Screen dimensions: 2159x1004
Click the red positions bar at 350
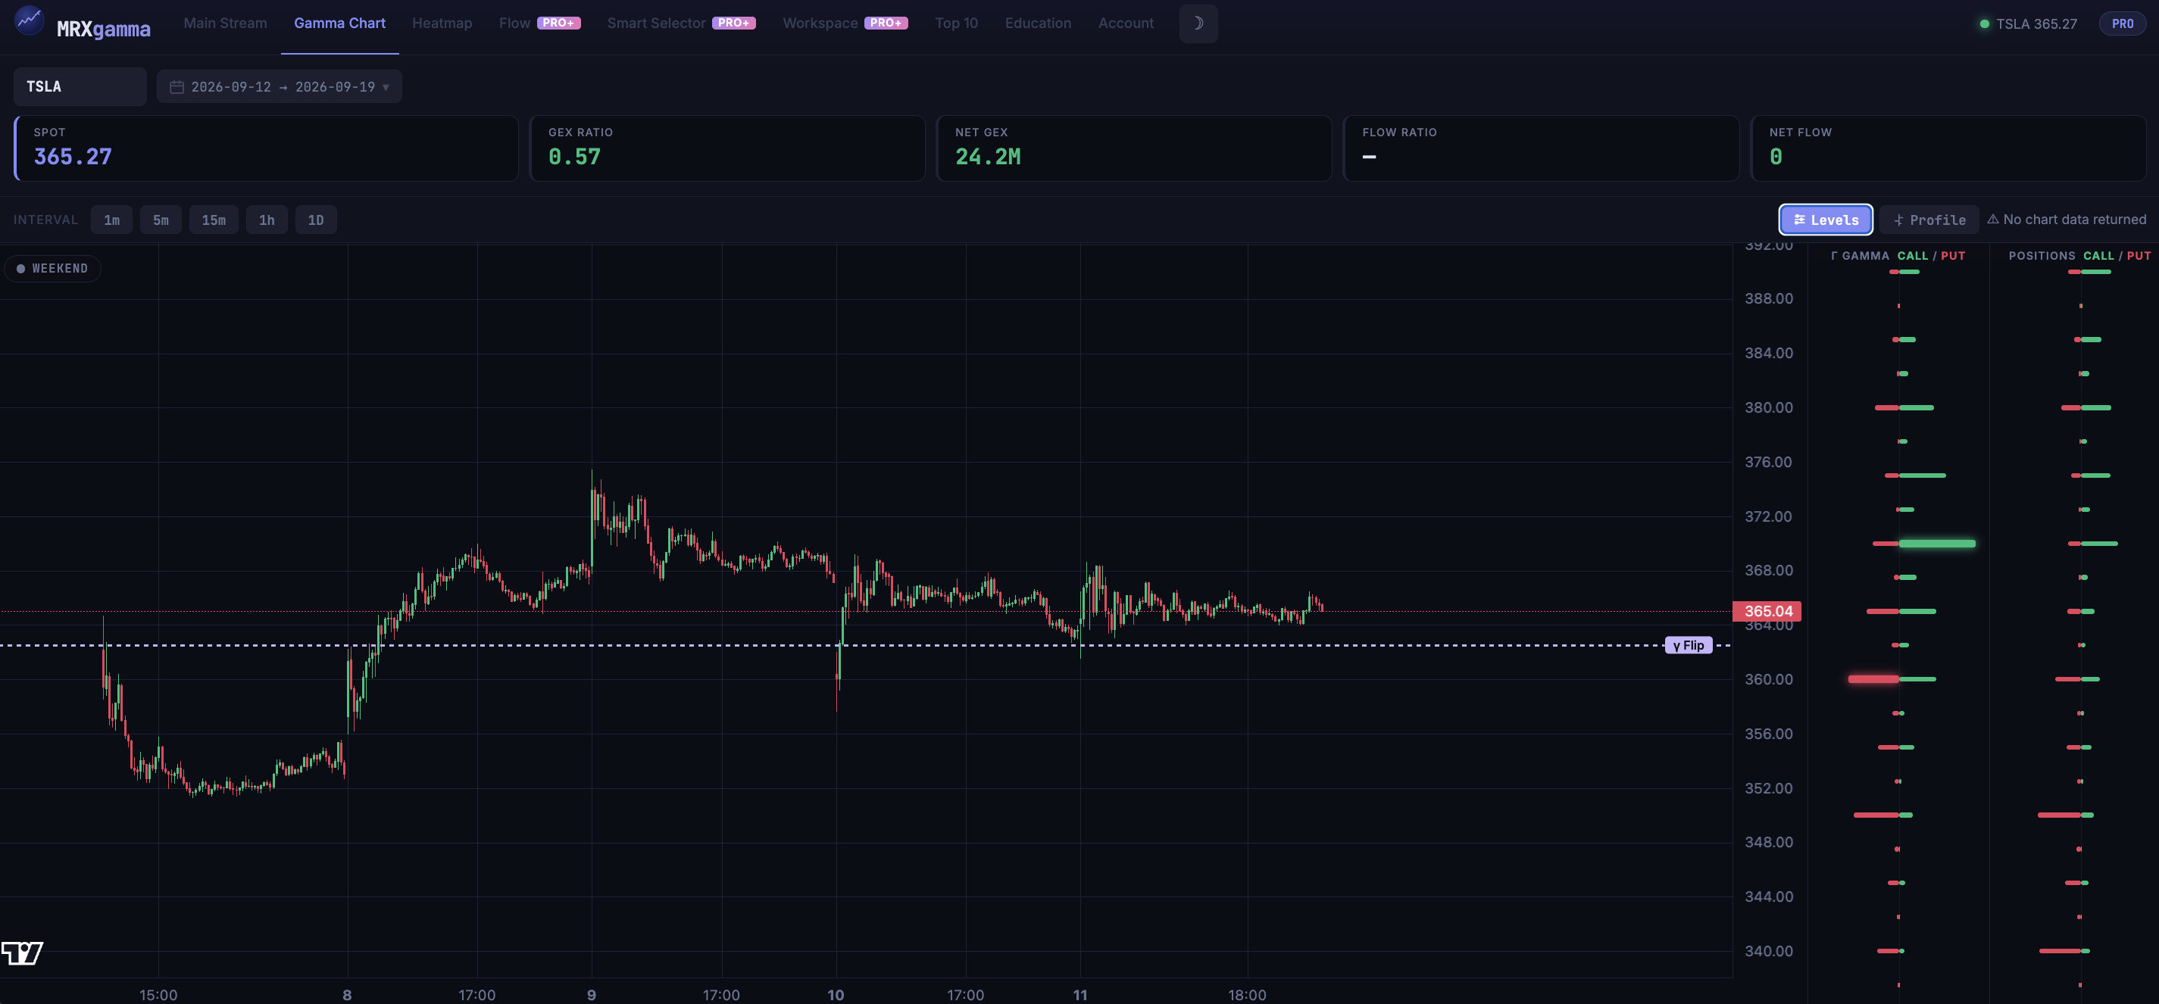click(2059, 815)
